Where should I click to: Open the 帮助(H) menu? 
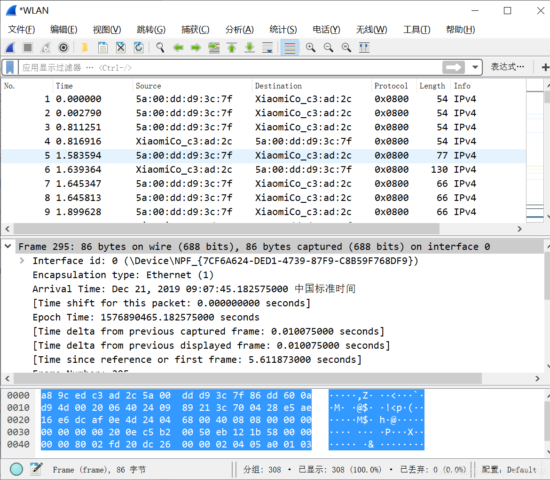(x=460, y=30)
